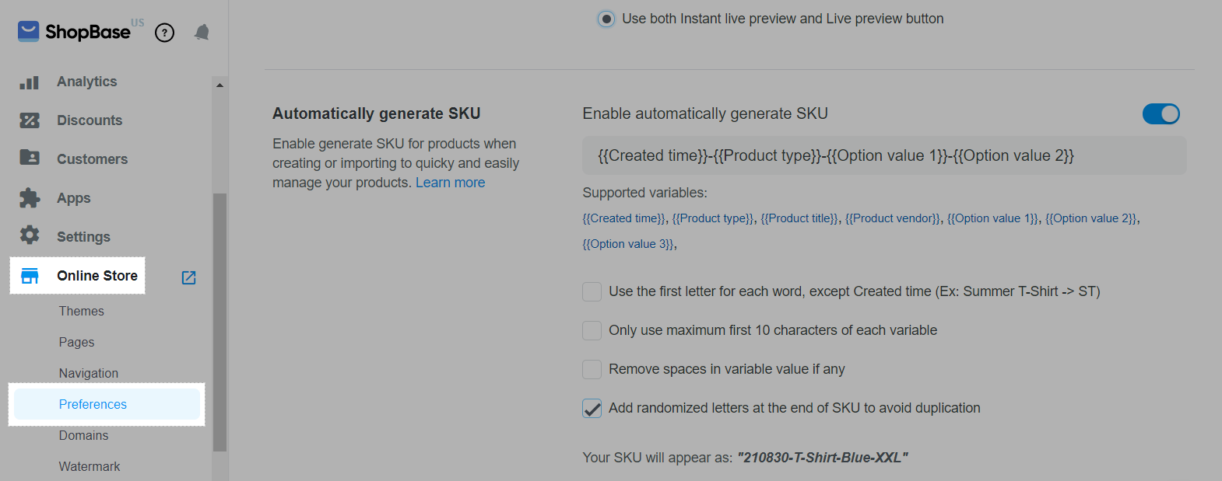This screenshot has height=481, width=1222.
Task: Click the Discounts percent icon
Action: (30, 120)
